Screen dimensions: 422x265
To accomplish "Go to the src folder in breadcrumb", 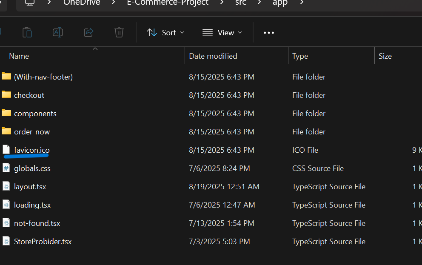I will pyautogui.click(x=240, y=3).
